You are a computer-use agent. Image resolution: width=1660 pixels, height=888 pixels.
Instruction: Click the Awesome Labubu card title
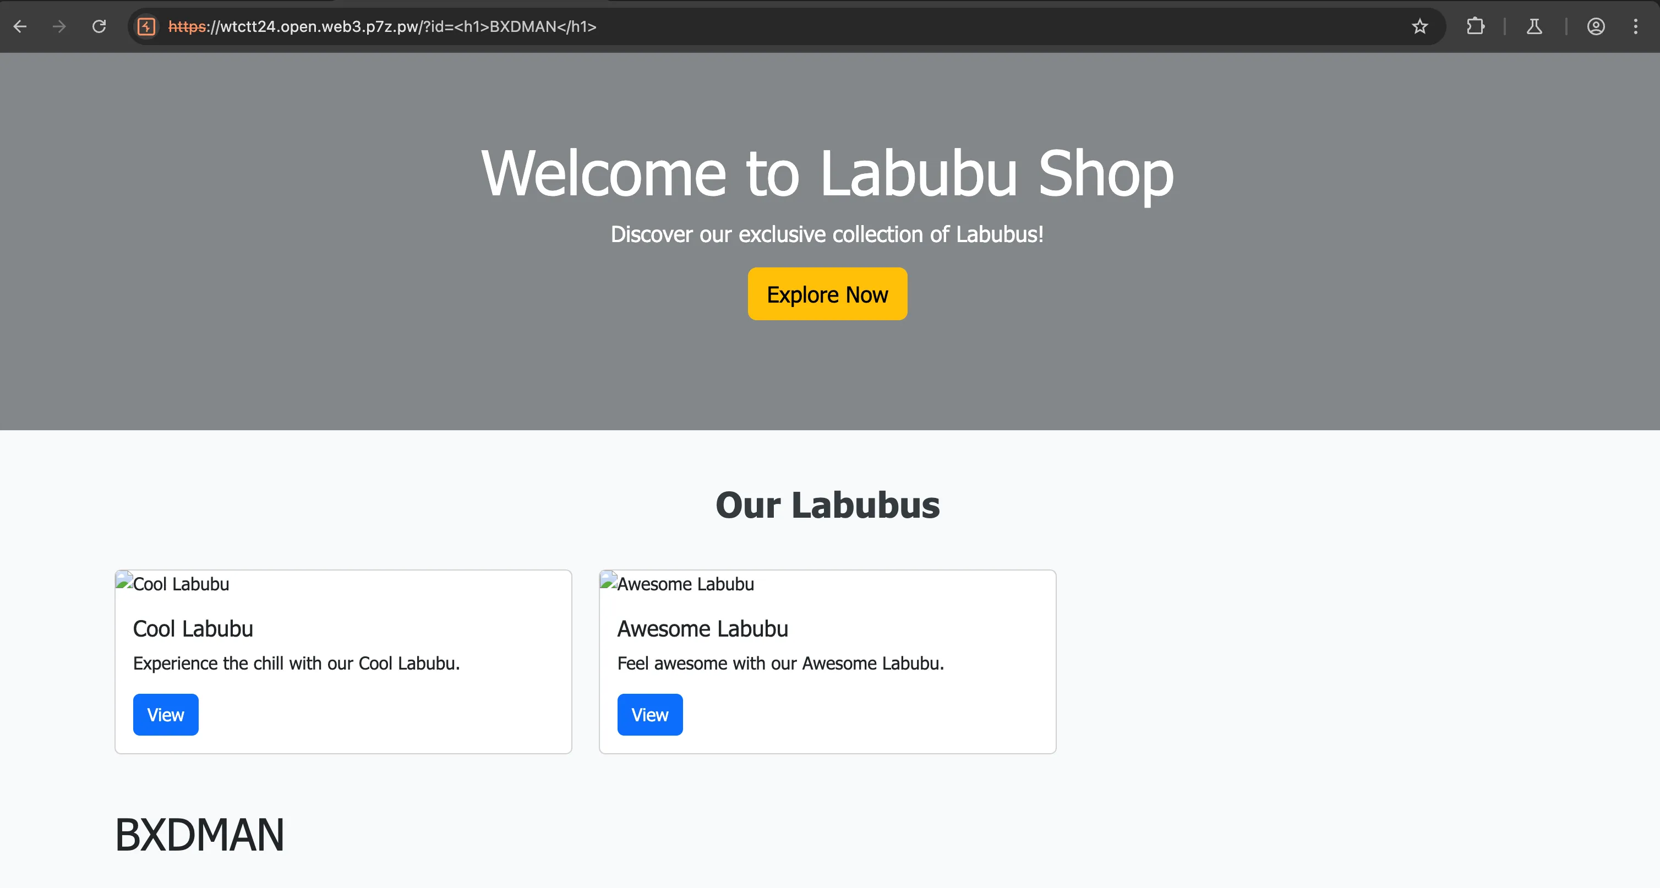point(702,628)
